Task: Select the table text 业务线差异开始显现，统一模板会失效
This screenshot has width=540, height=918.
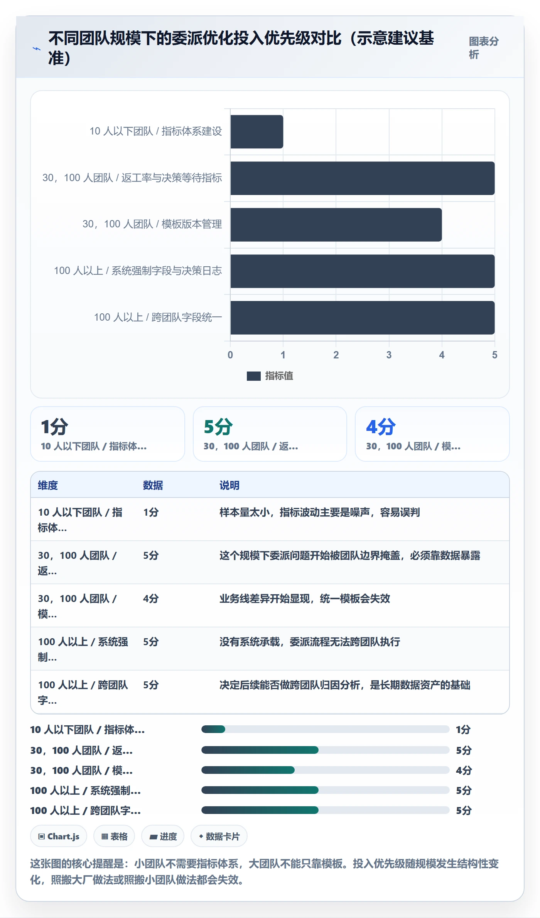Action: [x=305, y=599]
